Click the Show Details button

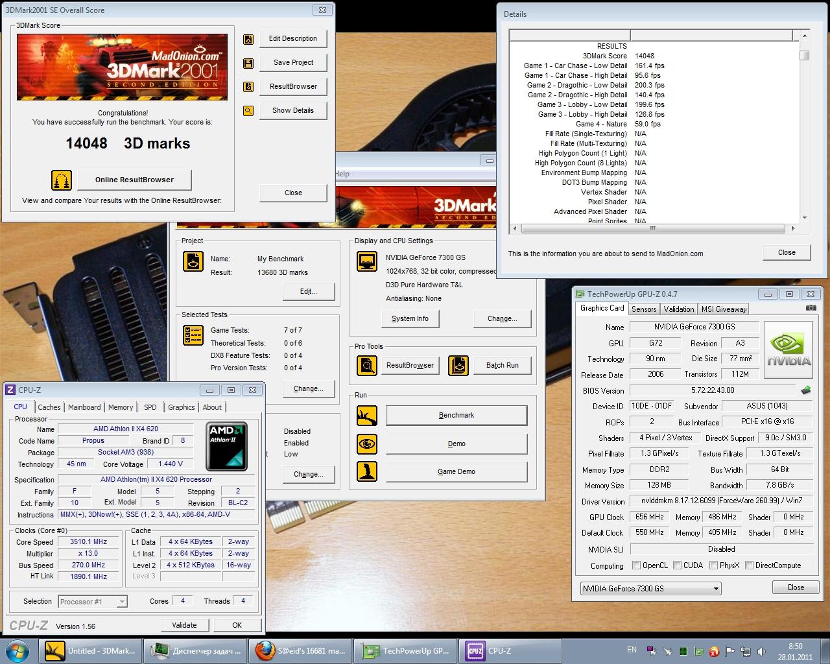(293, 111)
